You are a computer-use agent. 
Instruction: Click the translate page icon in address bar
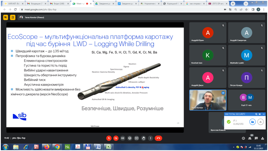tap(230, 10)
